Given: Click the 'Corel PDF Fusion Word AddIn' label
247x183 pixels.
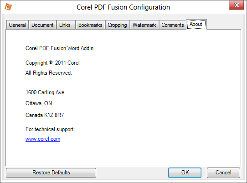Looking at the screenshot, I should pos(59,48).
